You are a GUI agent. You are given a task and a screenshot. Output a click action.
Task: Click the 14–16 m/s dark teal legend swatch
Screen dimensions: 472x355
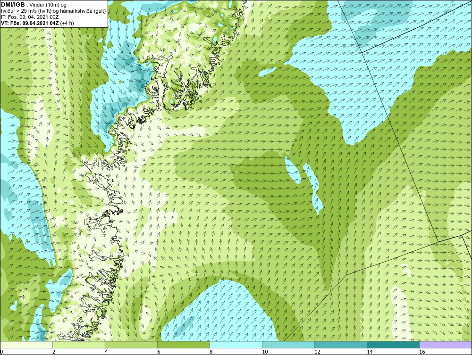(393, 345)
